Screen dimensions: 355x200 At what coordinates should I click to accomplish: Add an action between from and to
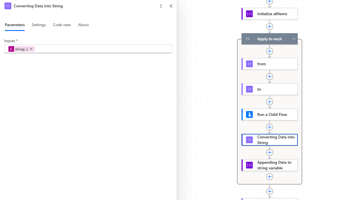coord(270,77)
